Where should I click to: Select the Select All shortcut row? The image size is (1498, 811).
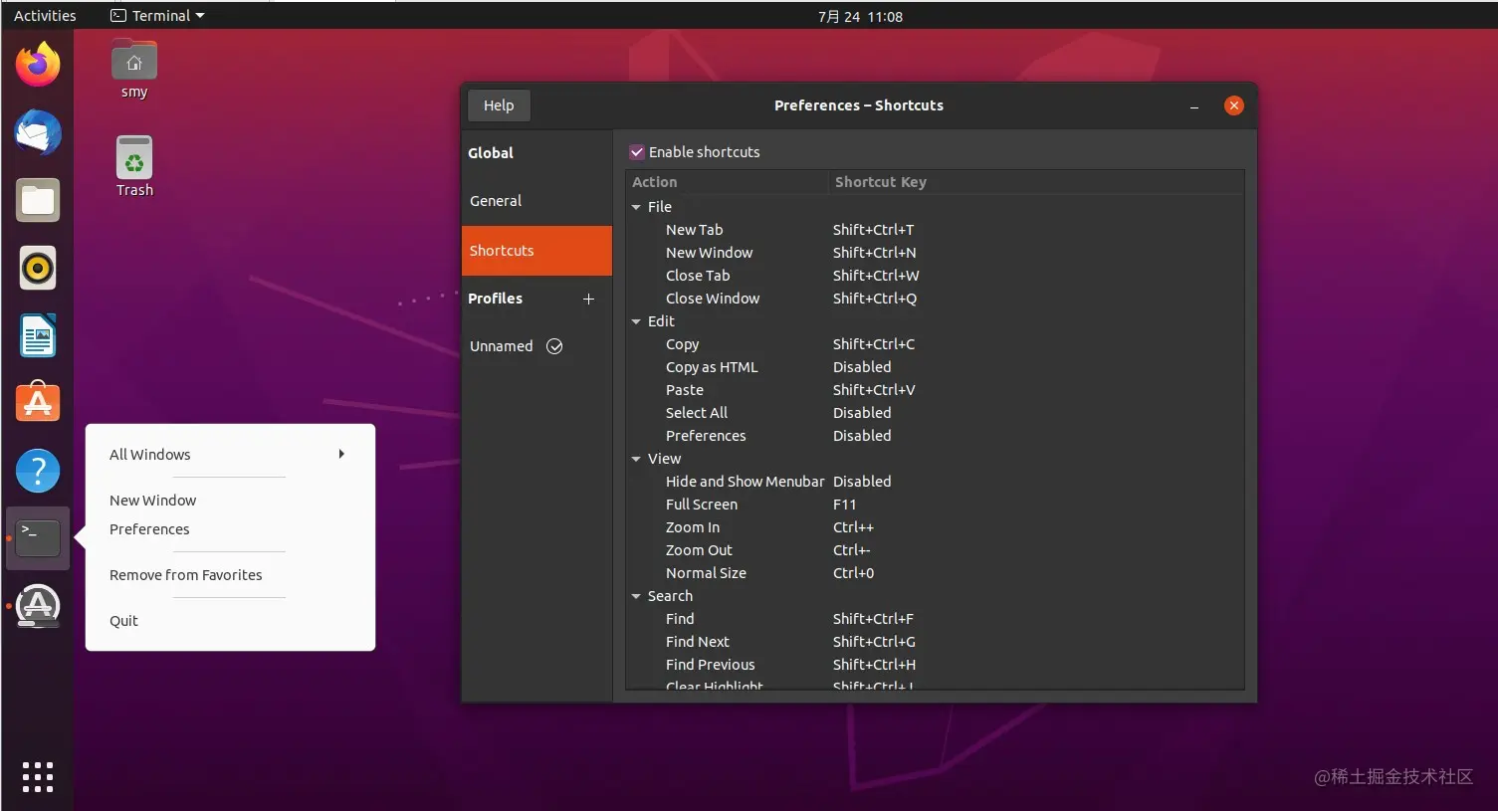pos(935,413)
